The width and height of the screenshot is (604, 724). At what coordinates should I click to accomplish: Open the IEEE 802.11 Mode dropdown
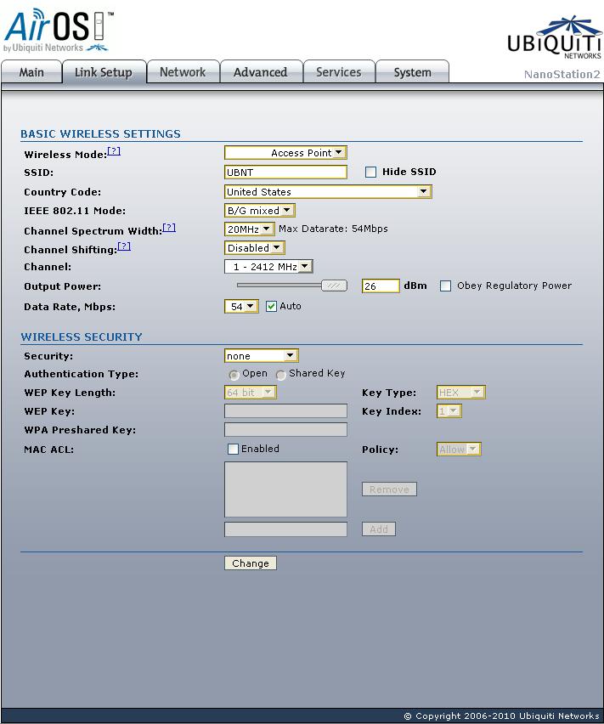pyautogui.click(x=260, y=211)
